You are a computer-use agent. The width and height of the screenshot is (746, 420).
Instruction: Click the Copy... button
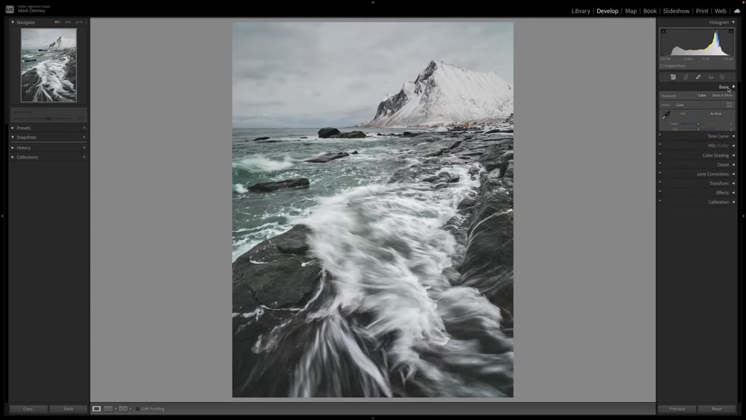29,409
